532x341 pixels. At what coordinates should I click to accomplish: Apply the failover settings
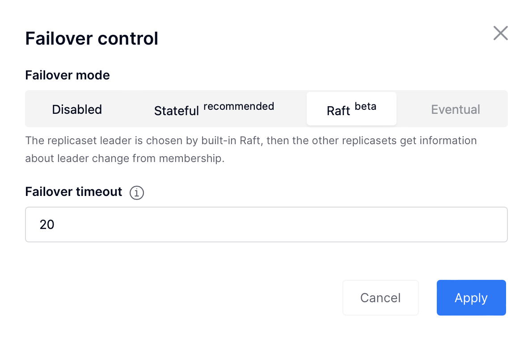click(471, 298)
